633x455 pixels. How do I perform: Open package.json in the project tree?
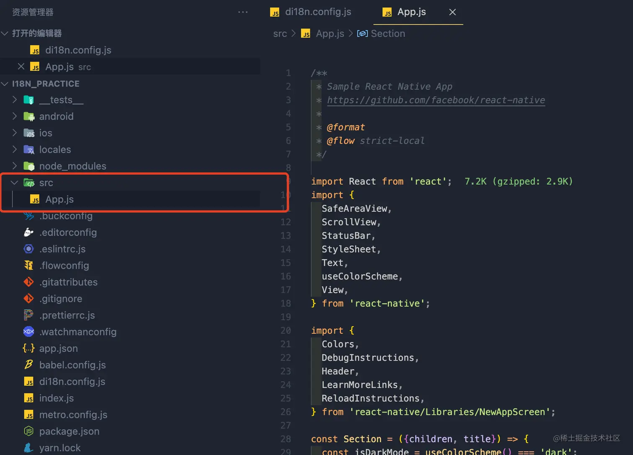tap(69, 431)
